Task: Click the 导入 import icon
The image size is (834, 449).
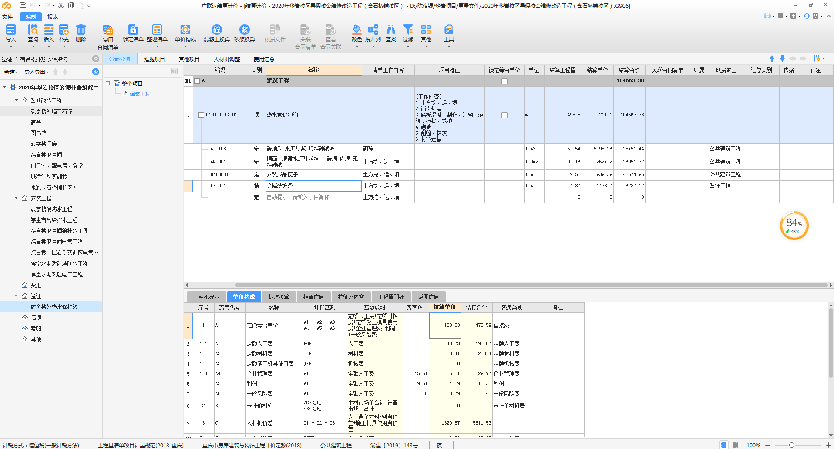Action: pos(11,30)
